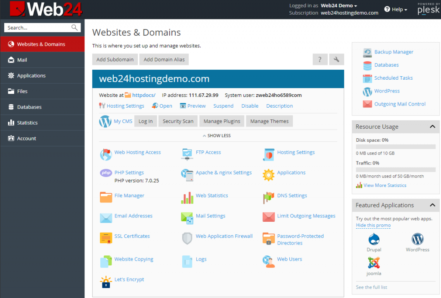Click the DNS Settings flags icon
This screenshot has width=441, height=298.
pos(269,198)
